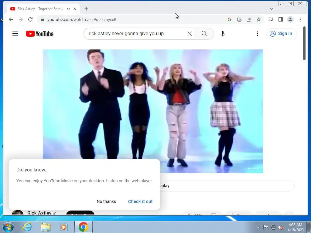This screenshot has width=311, height=233.
Task: Open the Chrome profile avatar
Action: pyautogui.click(x=290, y=19)
